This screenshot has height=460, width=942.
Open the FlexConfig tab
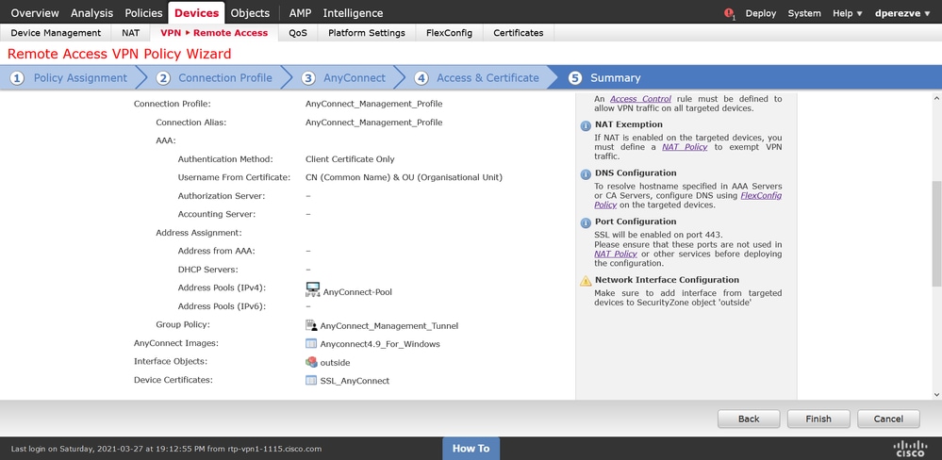tap(449, 33)
